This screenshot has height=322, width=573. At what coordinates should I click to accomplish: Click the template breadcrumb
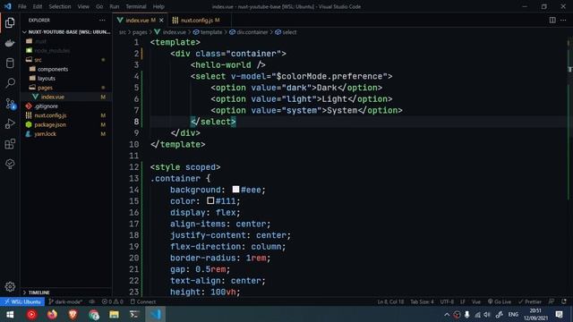208,32
